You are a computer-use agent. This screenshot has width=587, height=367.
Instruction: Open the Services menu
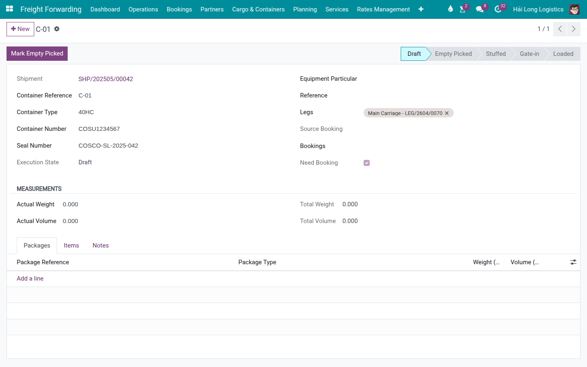pyautogui.click(x=337, y=9)
